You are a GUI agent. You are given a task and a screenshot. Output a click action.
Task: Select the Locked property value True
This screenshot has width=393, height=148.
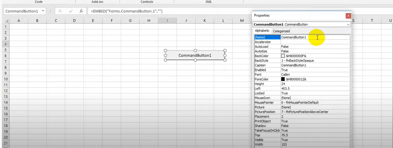tap(315, 93)
